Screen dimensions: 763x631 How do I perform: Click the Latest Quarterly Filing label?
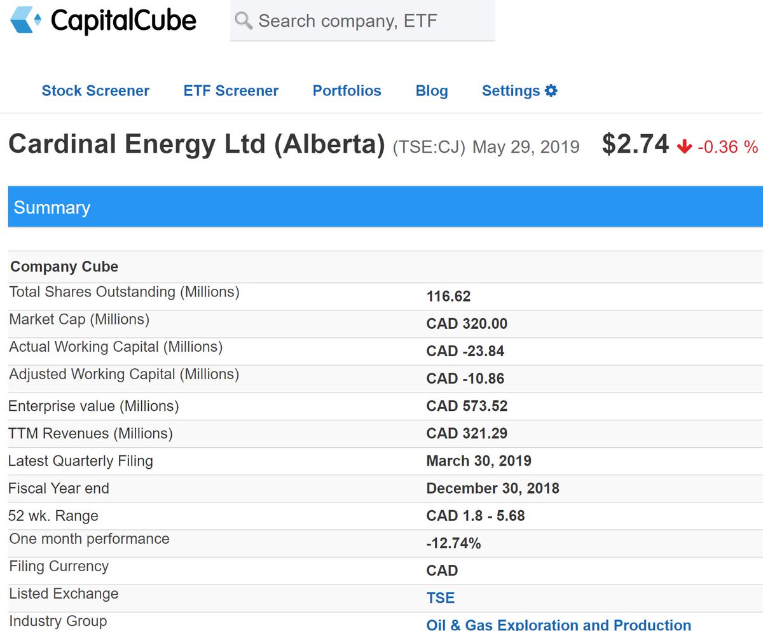point(81,461)
